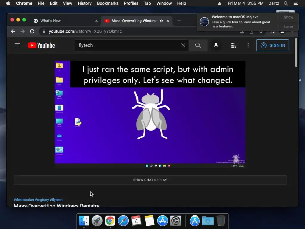Open Chrome from the Dock

click(110, 221)
